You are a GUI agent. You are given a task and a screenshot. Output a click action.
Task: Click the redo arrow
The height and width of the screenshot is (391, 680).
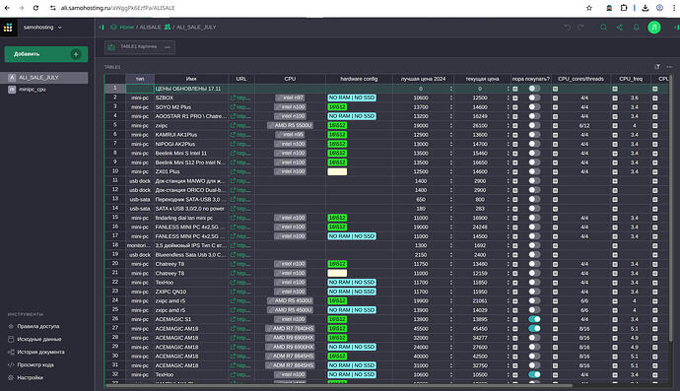click(580, 28)
